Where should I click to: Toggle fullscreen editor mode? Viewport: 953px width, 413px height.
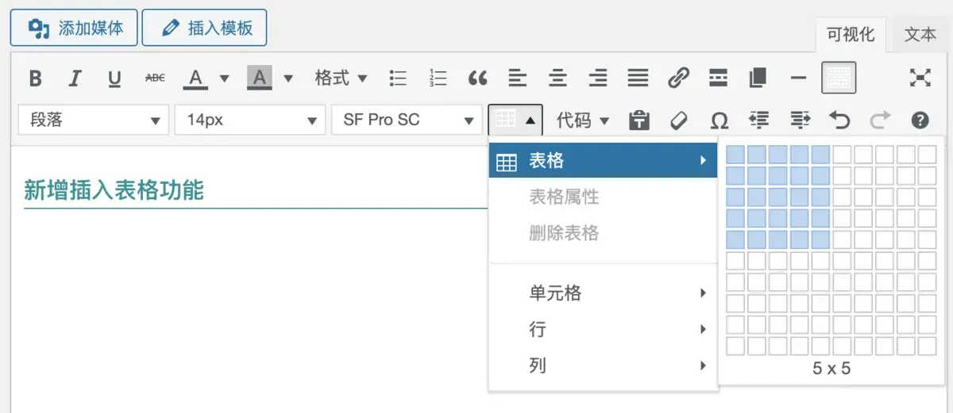920,77
